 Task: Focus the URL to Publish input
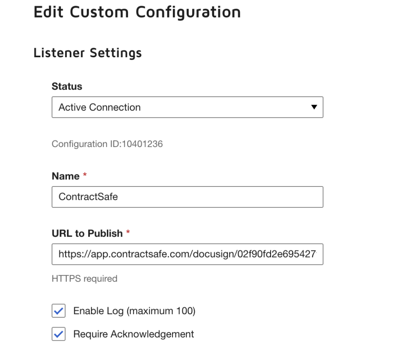[x=187, y=254]
